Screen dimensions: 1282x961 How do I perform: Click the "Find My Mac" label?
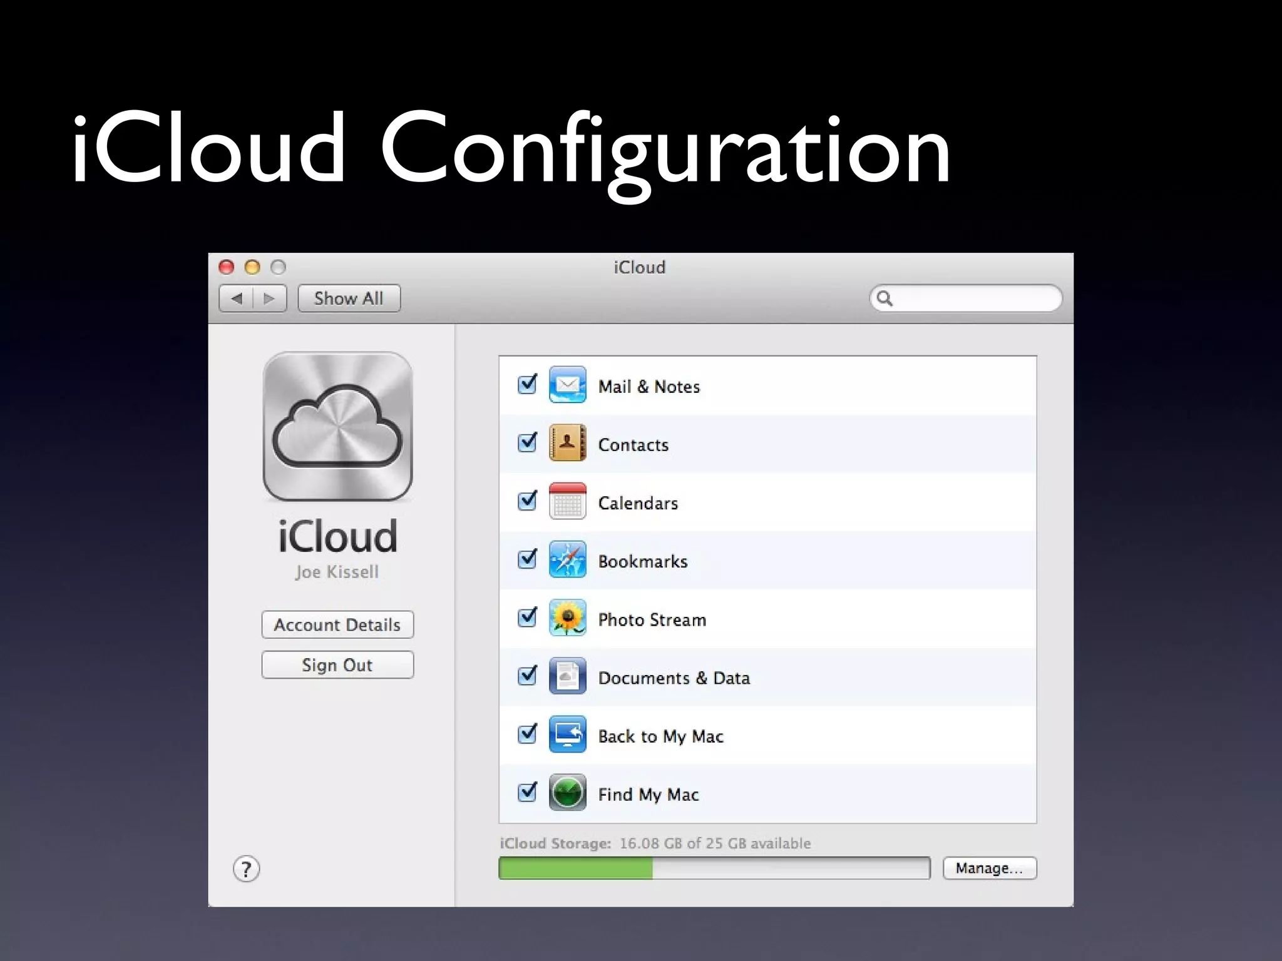pyautogui.click(x=649, y=795)
